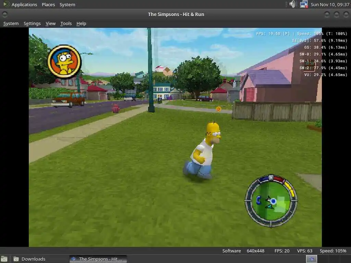This screenshot has width=351, height=263.
Task: Open the System menu in emulator window
Action: [11, 24]
